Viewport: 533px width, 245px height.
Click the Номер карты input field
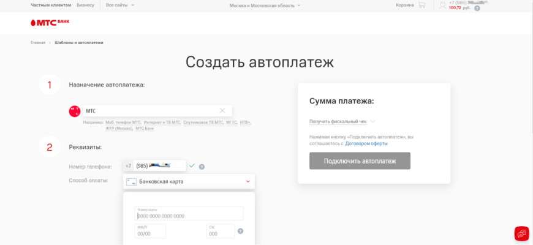(x=189, y=213)
